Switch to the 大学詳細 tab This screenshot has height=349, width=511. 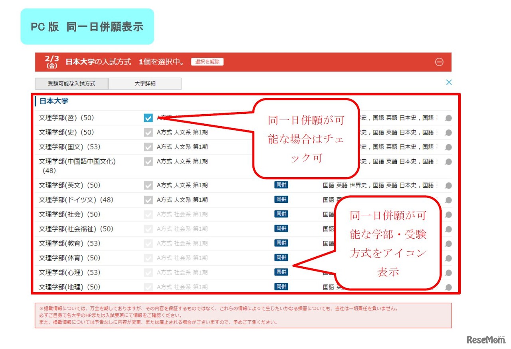coord(145,83)
